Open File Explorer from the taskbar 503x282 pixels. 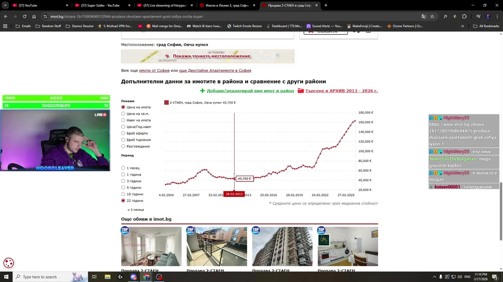click(108, 277)
